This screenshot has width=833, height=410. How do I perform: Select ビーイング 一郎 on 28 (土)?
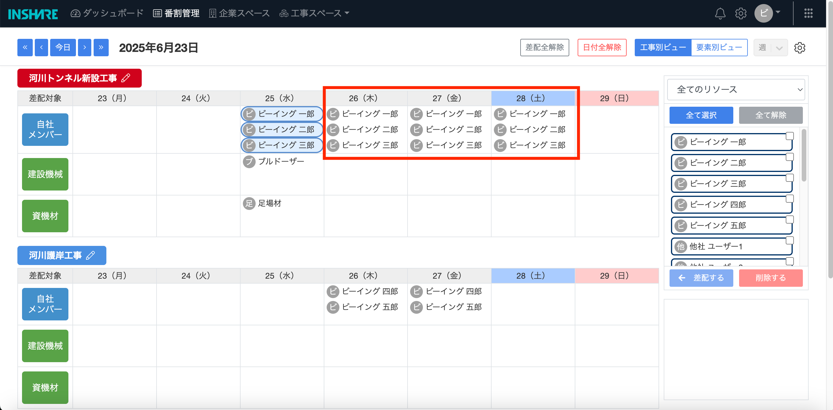click(x=530, y=114)
